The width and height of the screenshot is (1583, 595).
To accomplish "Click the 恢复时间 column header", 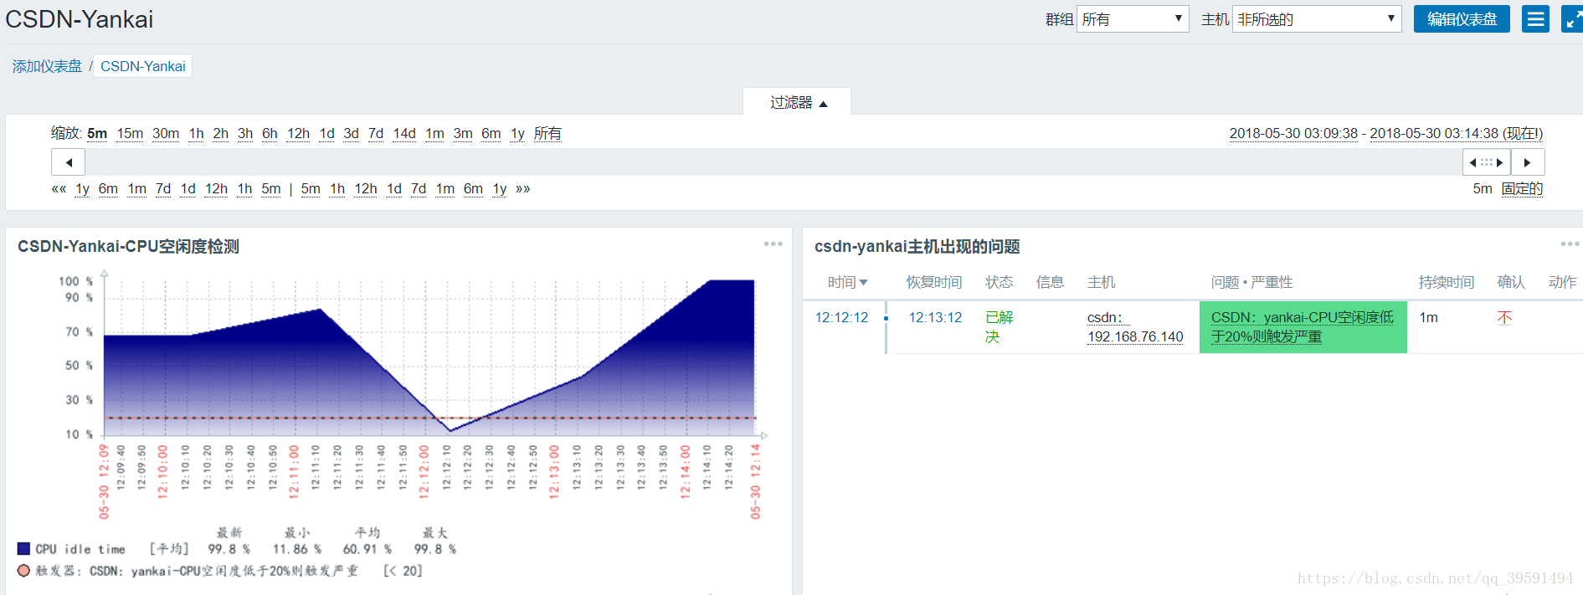I will click(934, 282).
